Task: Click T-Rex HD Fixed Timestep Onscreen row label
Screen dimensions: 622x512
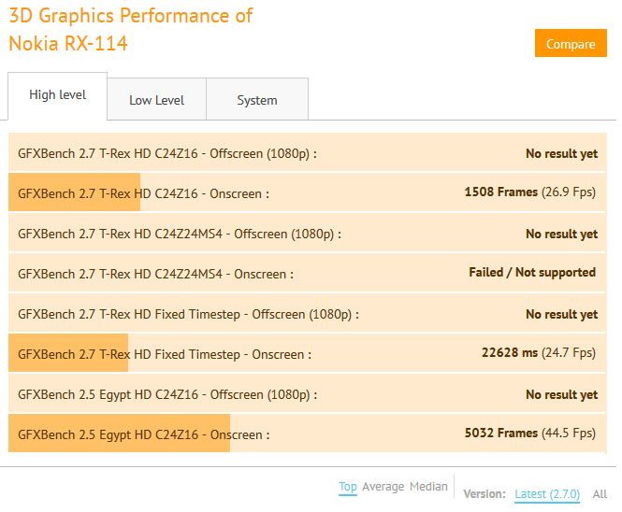Action: 165,355
